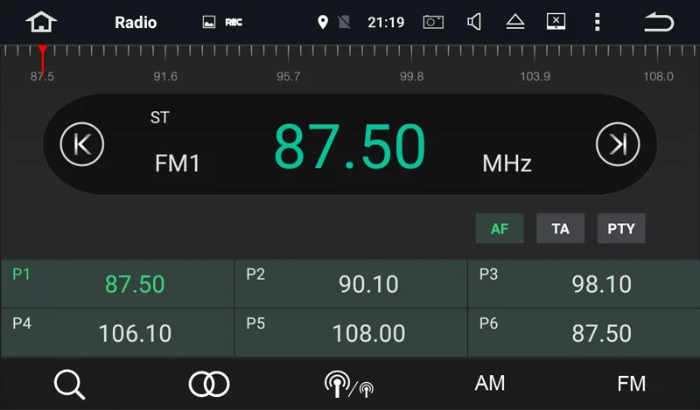Viewport: 700px width, 410px height.
Task: Select preset P2 90.10
Action: (351, 284)
